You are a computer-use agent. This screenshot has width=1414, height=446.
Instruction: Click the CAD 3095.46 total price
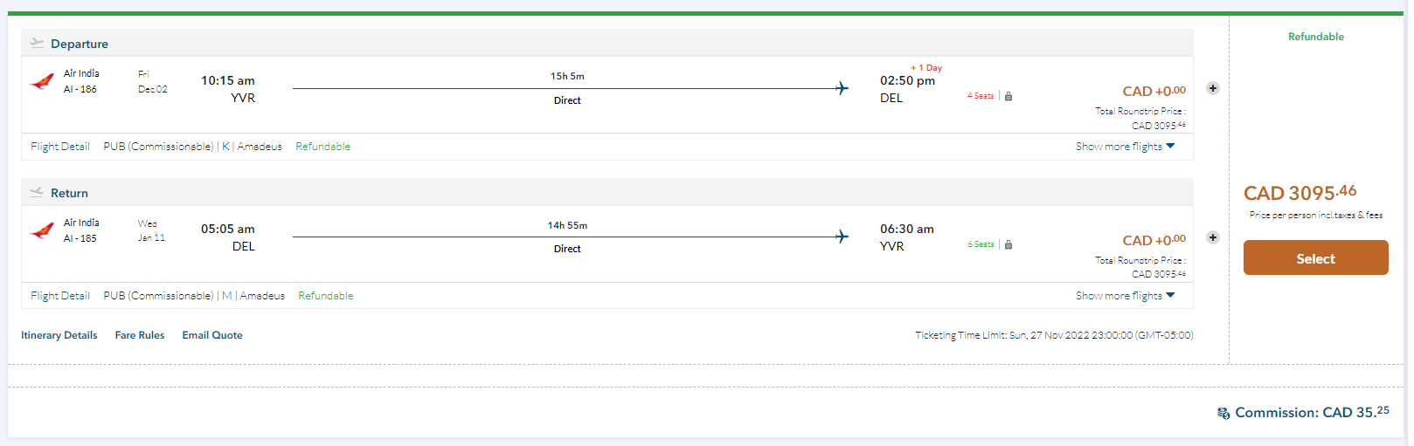(1300, 193)
